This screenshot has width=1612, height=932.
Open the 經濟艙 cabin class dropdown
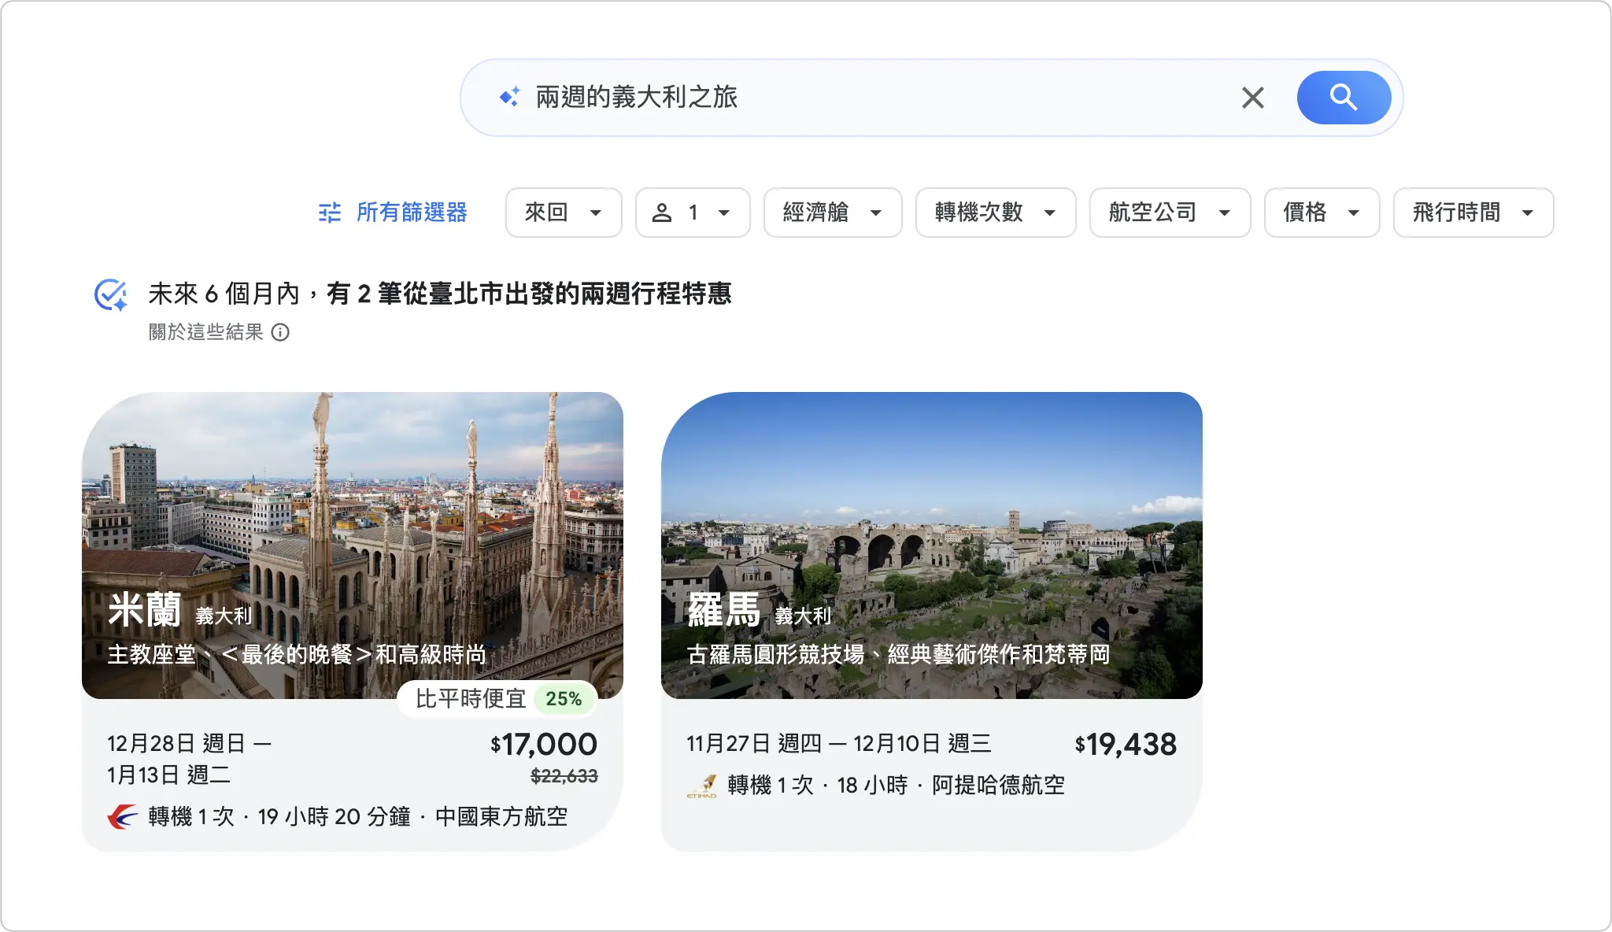pyautogui.click(x=833, y=212)
